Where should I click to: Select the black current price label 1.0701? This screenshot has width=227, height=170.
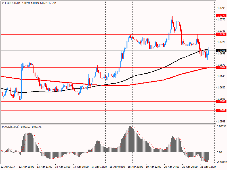(x=221, y=50)
